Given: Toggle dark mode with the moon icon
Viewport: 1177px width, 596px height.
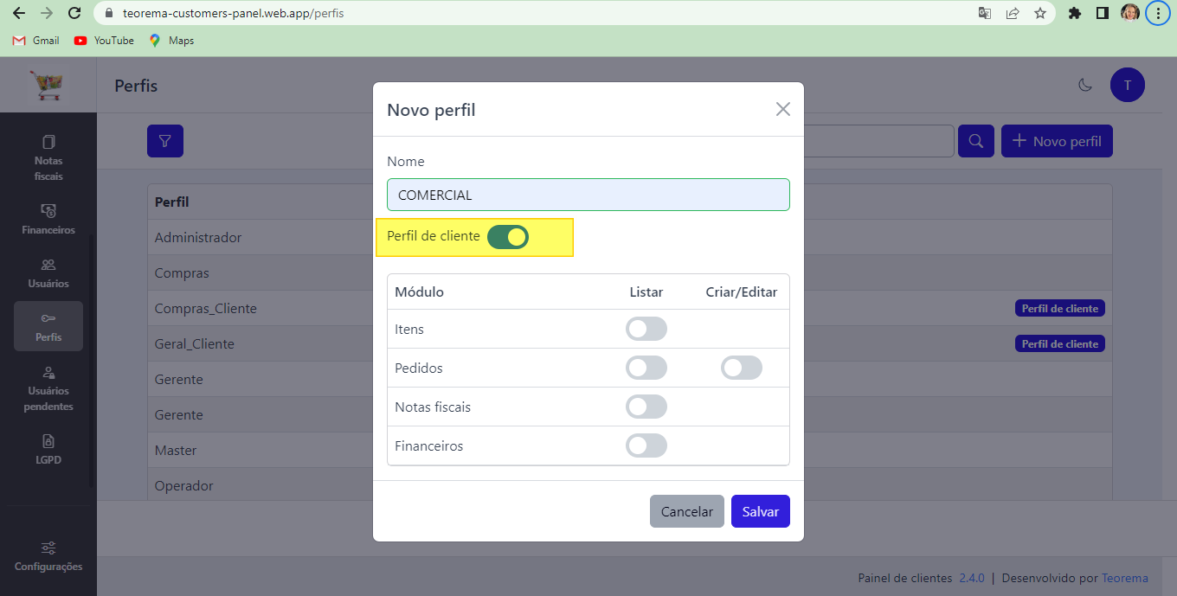Looking at the screenshot, I should pyautogui.click(x=1085, y=85).
